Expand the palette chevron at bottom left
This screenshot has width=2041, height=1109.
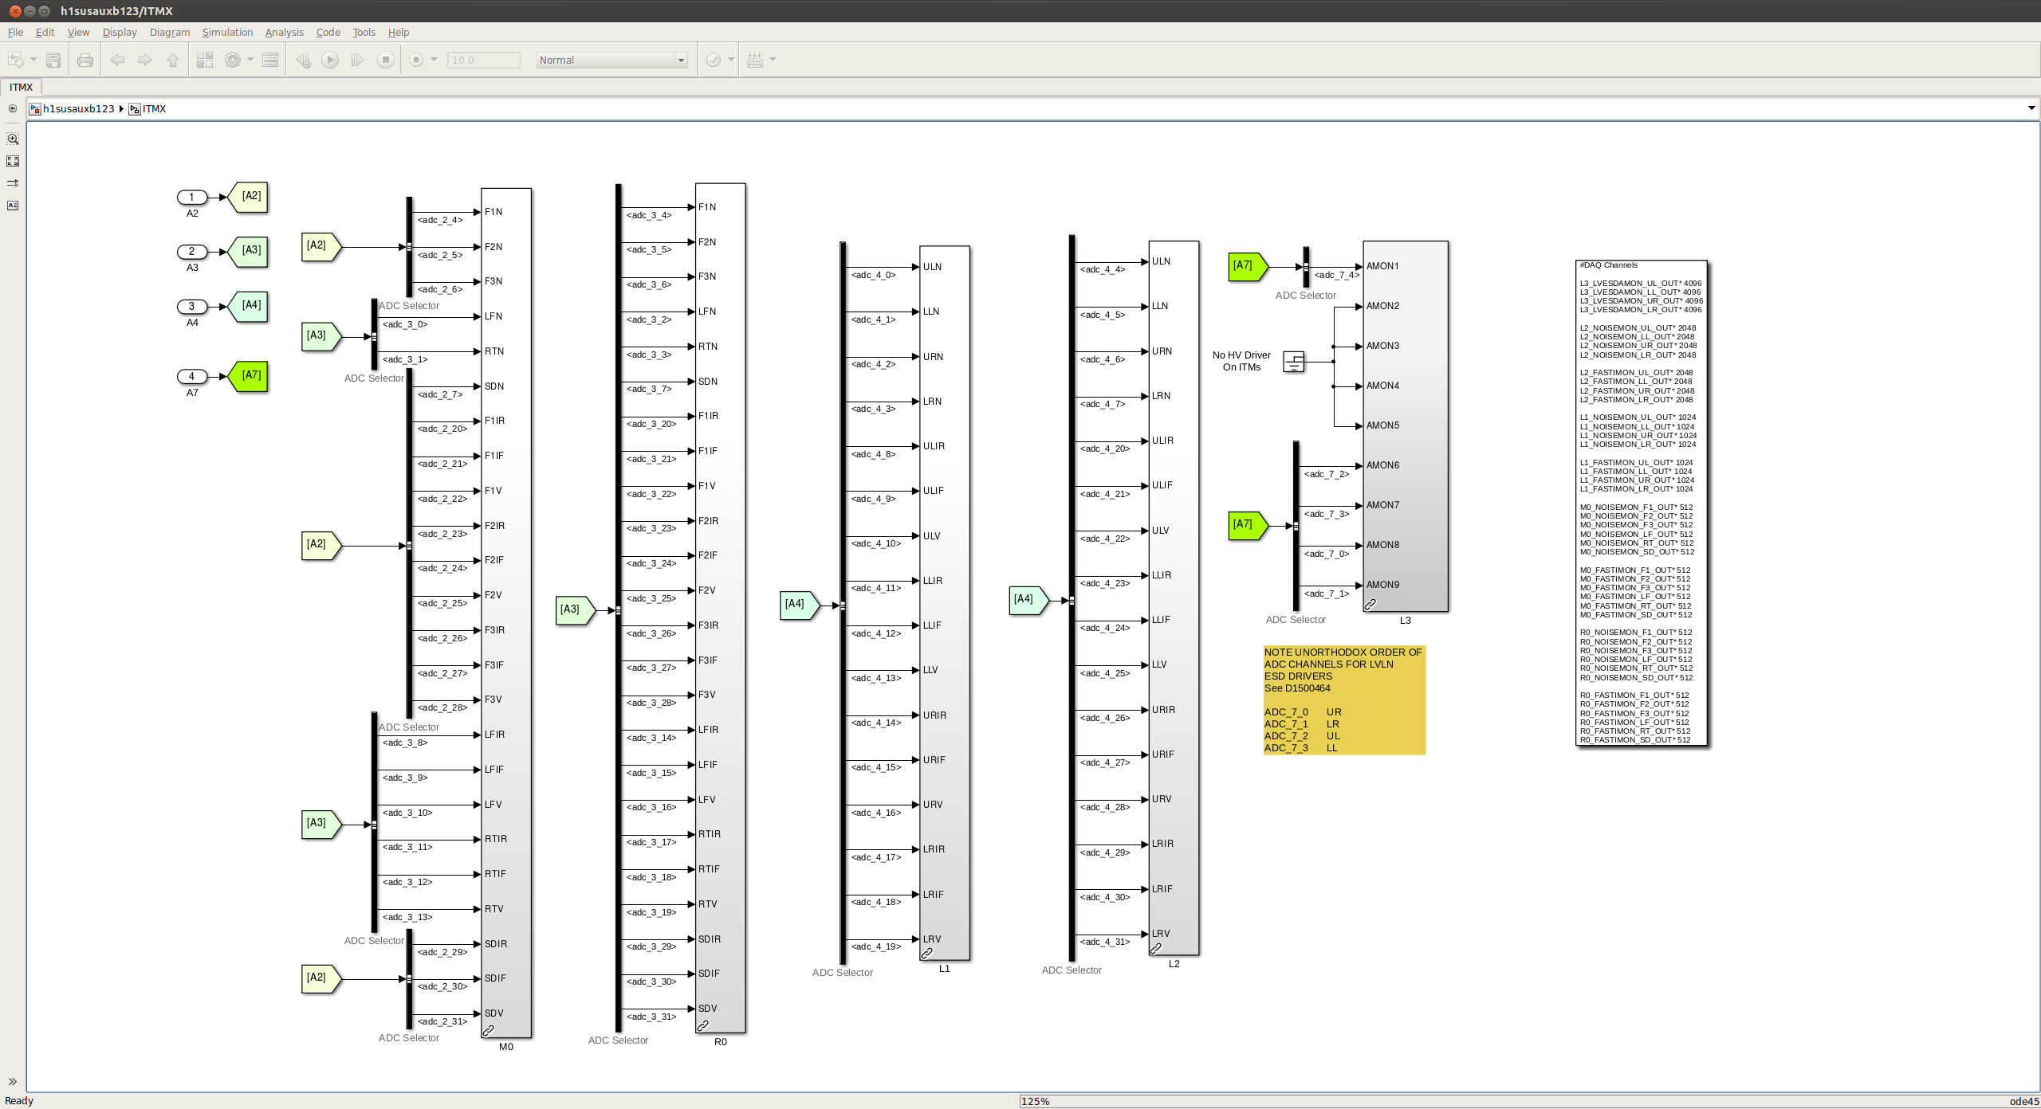13,1081
